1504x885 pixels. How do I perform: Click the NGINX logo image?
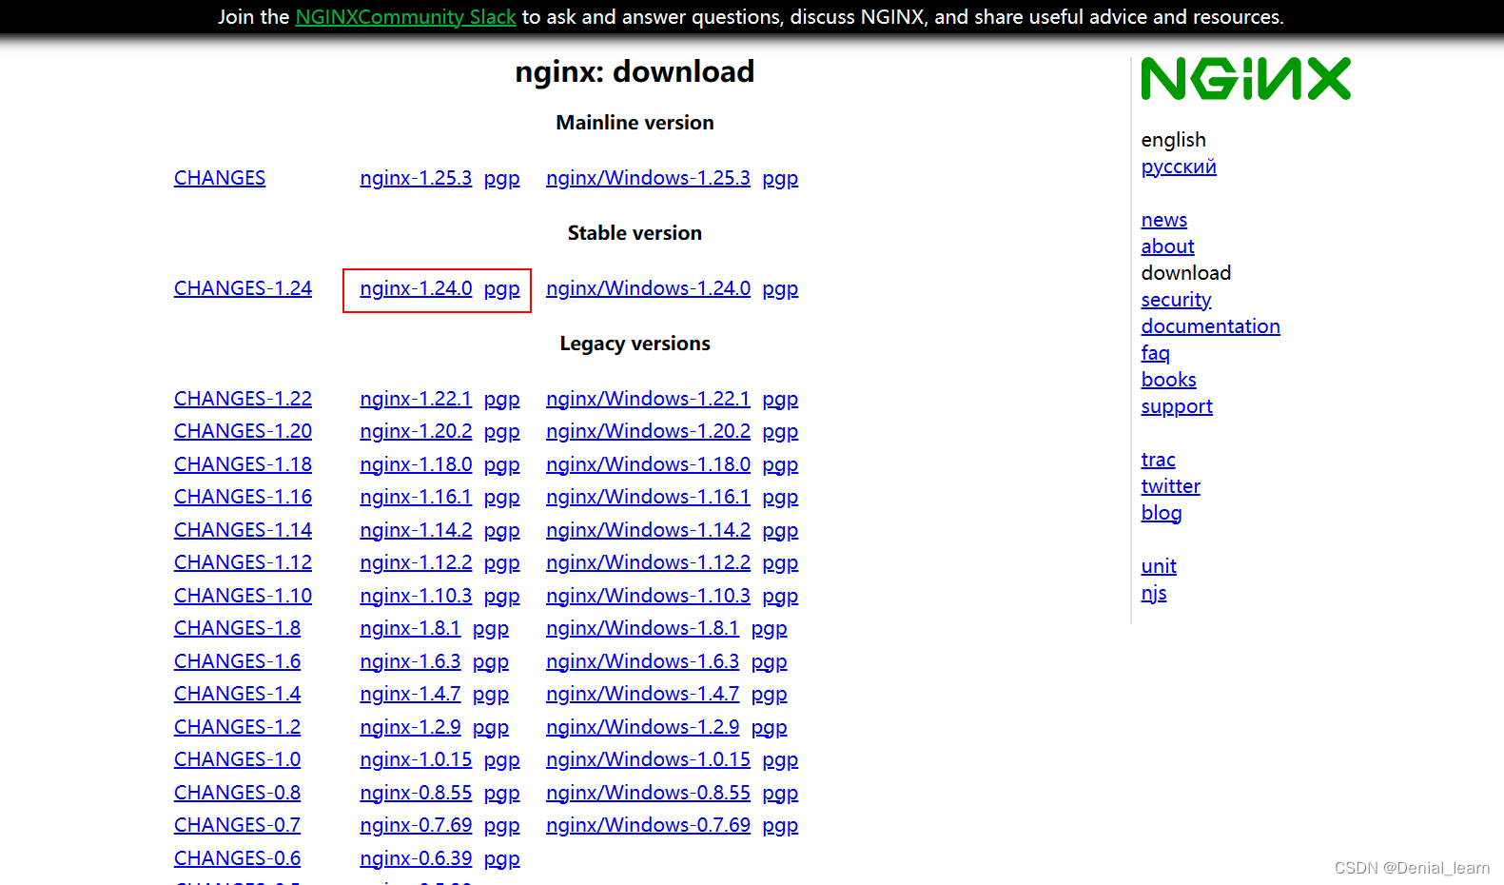[x=1245, y=78]
